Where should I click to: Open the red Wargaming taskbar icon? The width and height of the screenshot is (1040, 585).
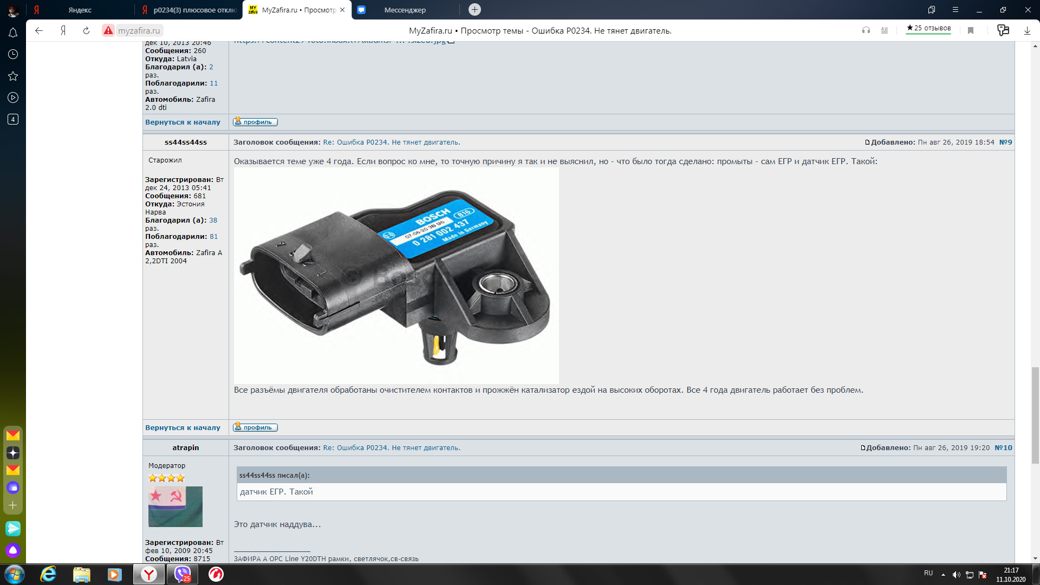216,574
